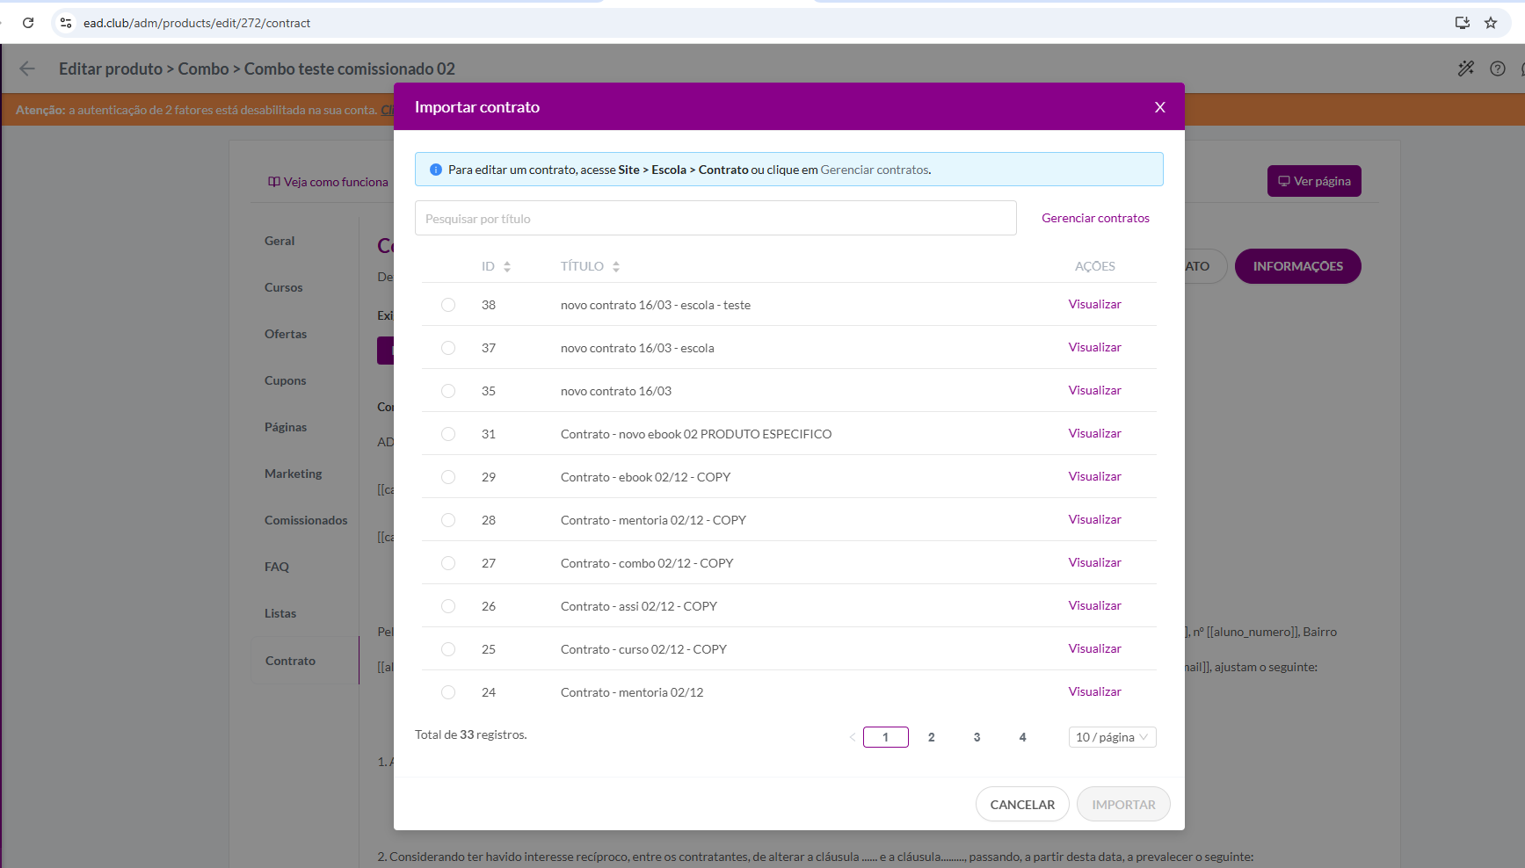Open the help question mark icon
1525x868 pixels.
[x=1498, y=69]
